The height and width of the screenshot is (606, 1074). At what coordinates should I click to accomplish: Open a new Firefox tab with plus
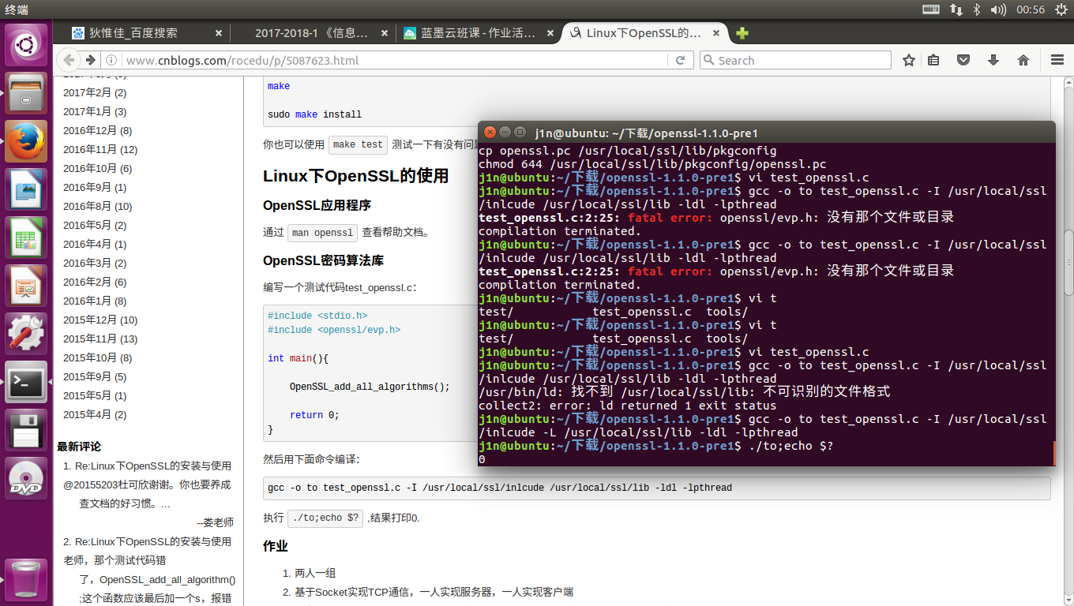point(742,33)
